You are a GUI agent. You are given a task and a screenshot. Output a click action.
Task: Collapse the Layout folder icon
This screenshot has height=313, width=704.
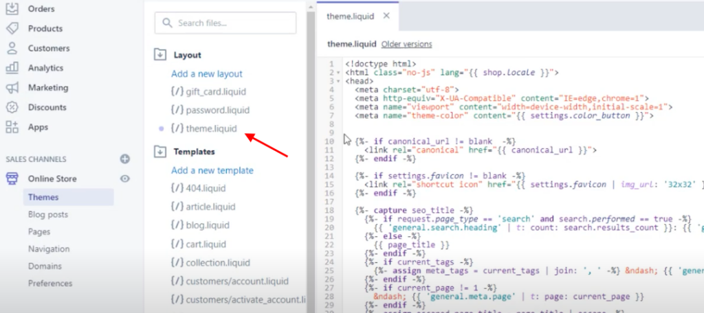[x=159, y=55]
